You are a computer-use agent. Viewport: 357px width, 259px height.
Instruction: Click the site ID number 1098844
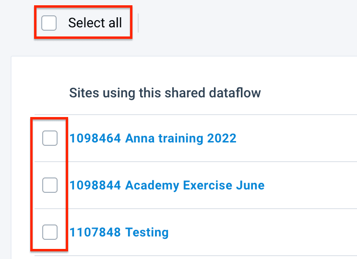95,186
